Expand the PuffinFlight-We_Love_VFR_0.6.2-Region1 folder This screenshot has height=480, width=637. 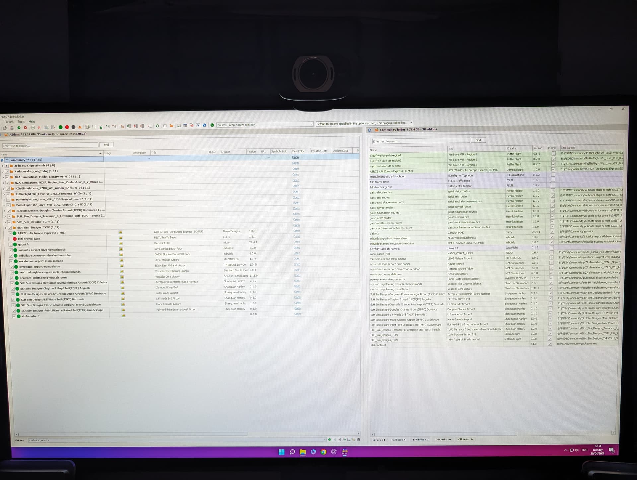(4, 194)
